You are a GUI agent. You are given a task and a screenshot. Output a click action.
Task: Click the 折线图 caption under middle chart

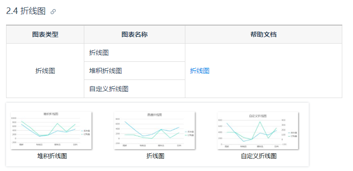pos(156,156)
